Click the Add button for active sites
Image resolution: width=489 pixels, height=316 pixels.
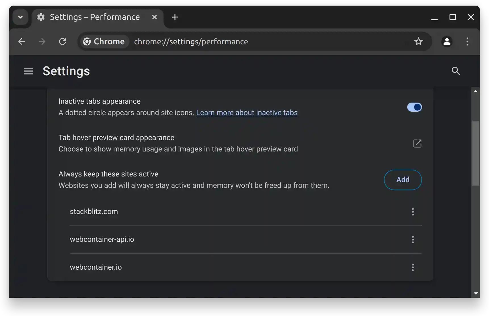click(403, 180)
